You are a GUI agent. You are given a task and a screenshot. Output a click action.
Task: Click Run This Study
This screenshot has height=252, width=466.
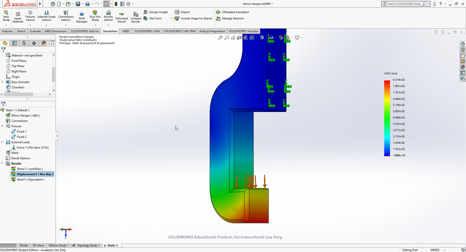click(95, 16)
